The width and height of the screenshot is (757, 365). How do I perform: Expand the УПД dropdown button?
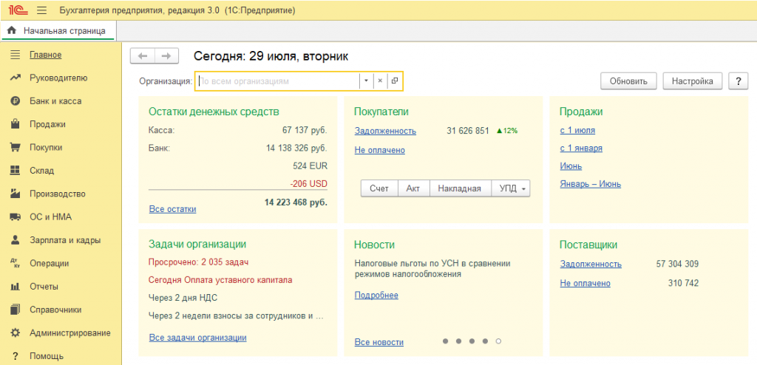[x=510, y=188]
